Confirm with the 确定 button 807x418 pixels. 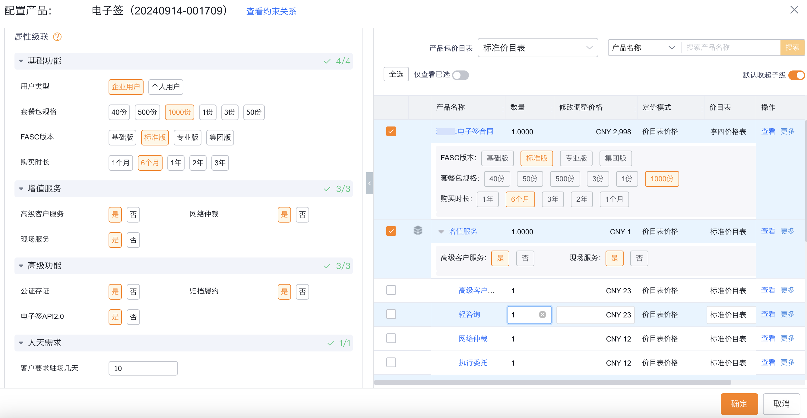[x=739, y=404]
